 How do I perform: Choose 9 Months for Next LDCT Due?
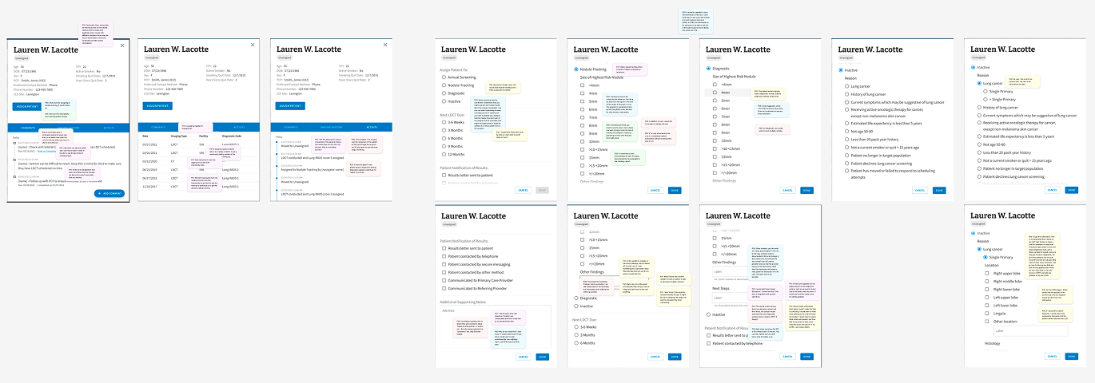tap(444, 145)
